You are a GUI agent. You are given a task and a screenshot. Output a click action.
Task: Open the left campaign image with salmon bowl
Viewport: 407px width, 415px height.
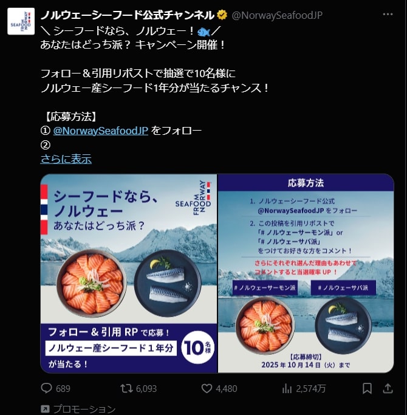(x=129, y=273)
